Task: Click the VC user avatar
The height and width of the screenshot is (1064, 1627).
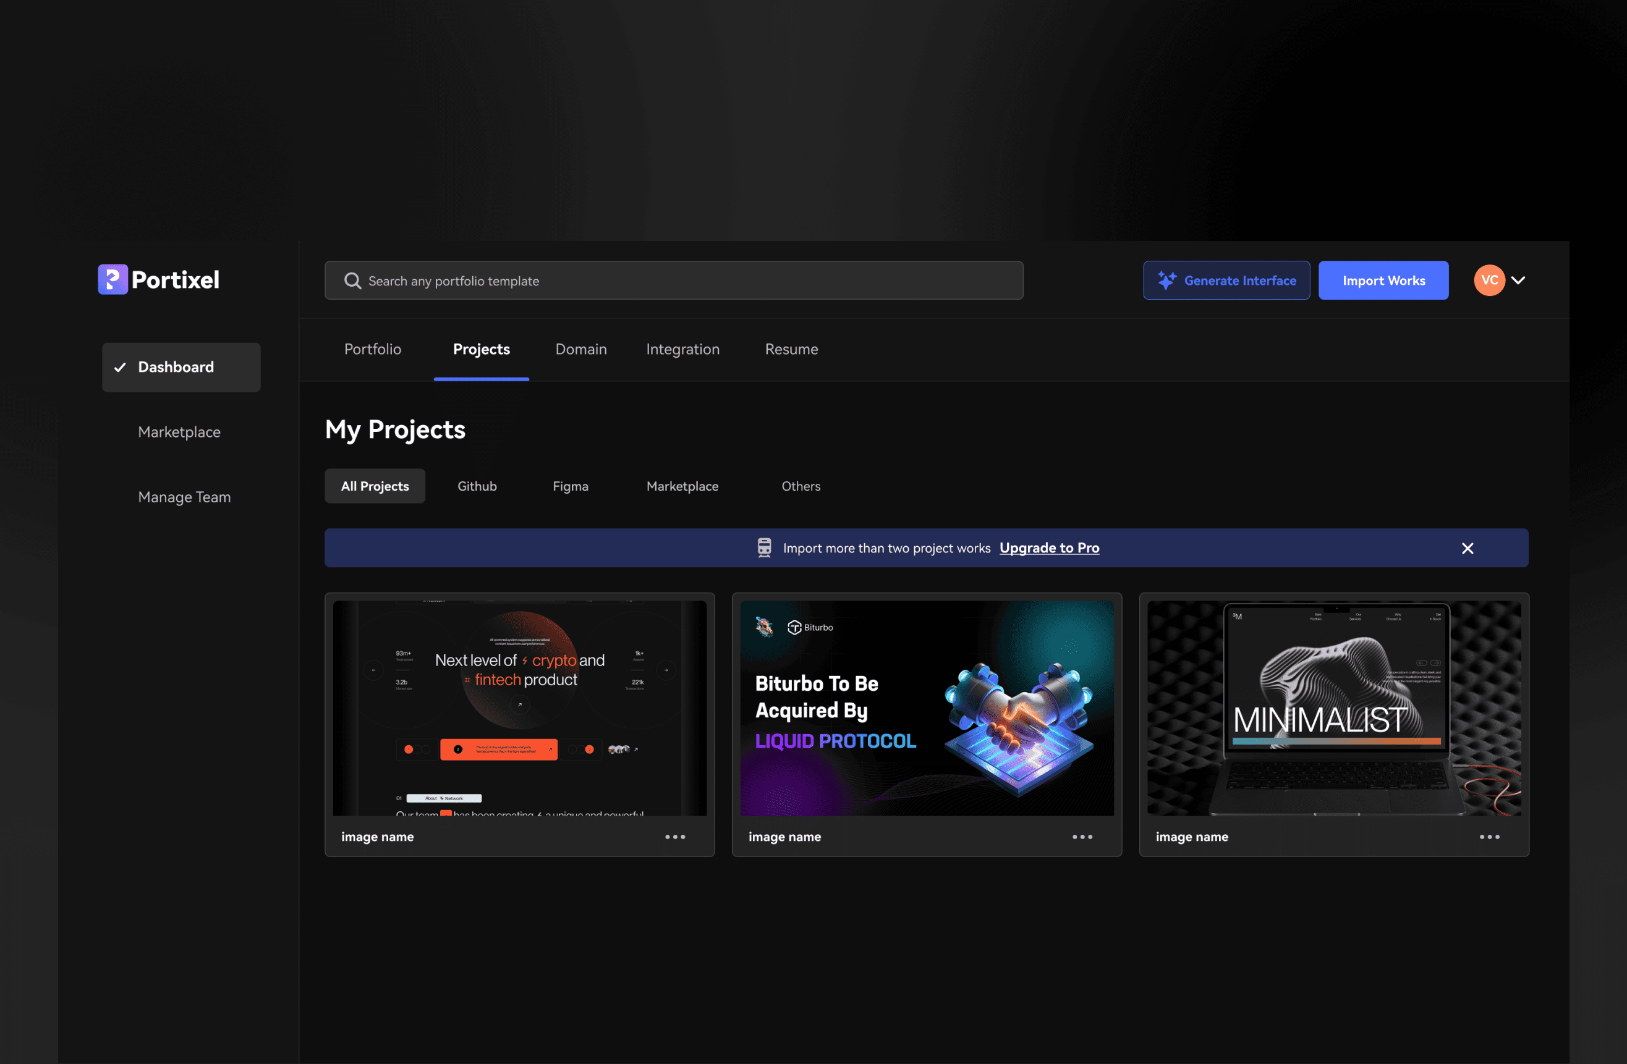Action: [1489, 280]
